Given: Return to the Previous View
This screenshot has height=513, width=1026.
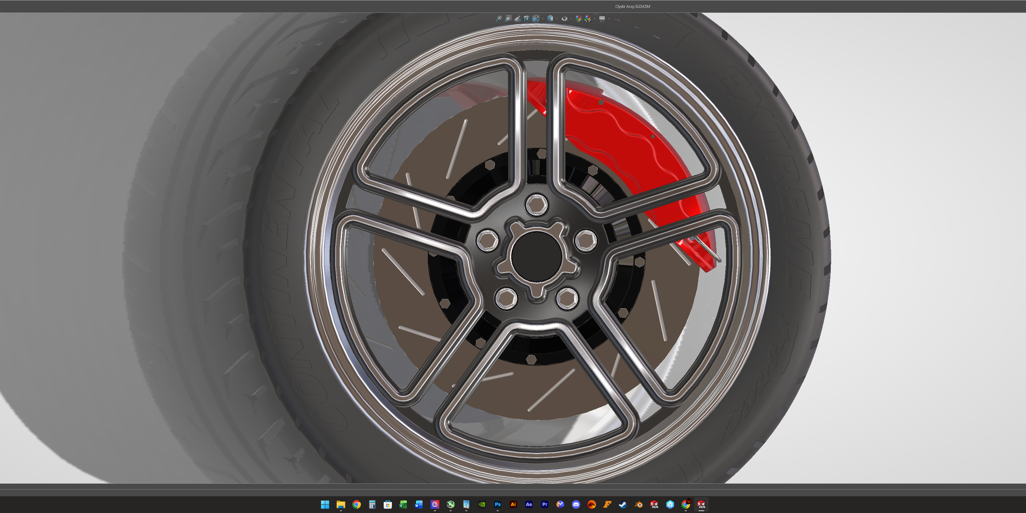Looking at the screenshot, I should click(x=518, y=18).
